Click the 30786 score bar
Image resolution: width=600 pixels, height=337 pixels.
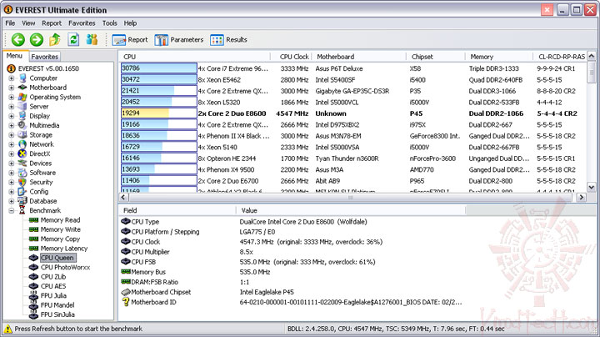click(159, 68)
